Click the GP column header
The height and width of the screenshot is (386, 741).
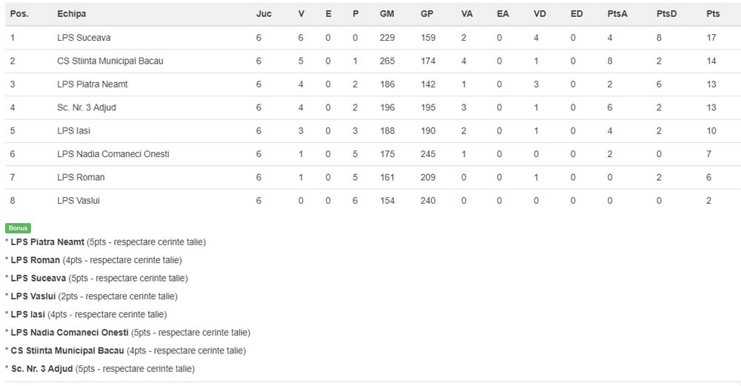point(428,14)
